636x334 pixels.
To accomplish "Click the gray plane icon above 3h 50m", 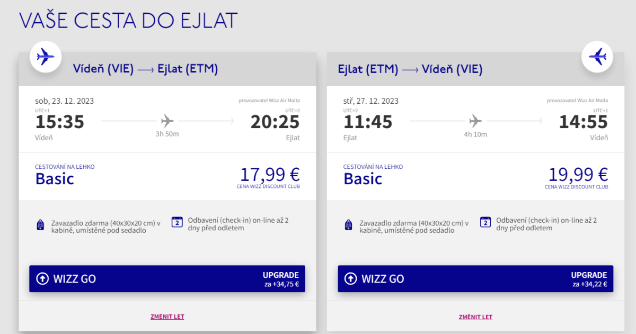I will pos(167,121).
